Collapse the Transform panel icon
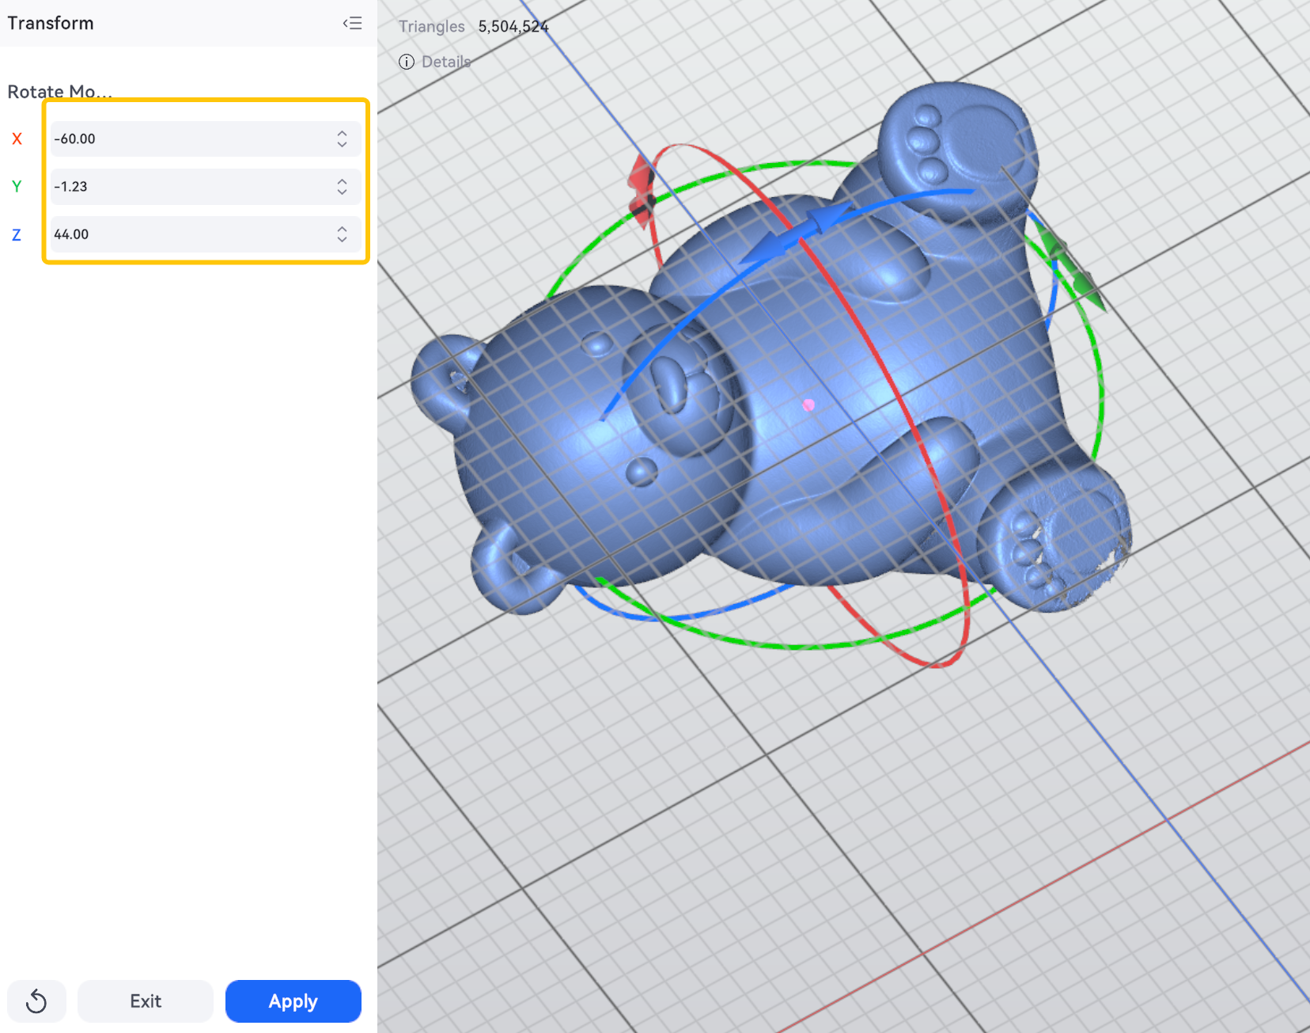Screen dimensions: 1310x1033 coord(352,23)
